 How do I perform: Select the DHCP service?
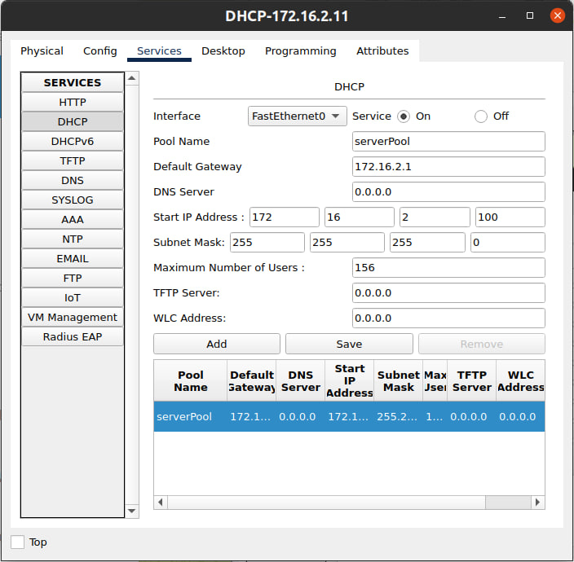(73, 121)
